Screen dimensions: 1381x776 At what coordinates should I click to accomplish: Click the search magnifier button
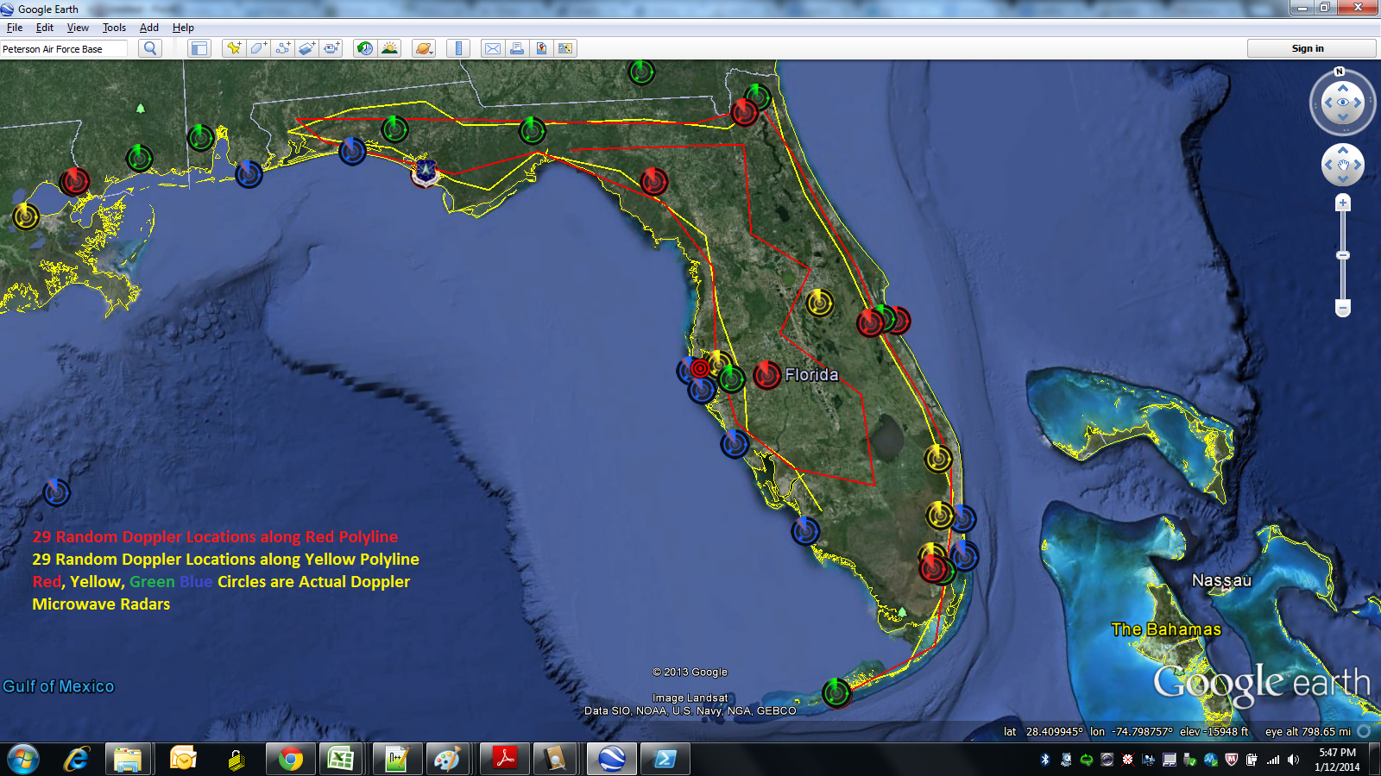click(x=150, y=48)
